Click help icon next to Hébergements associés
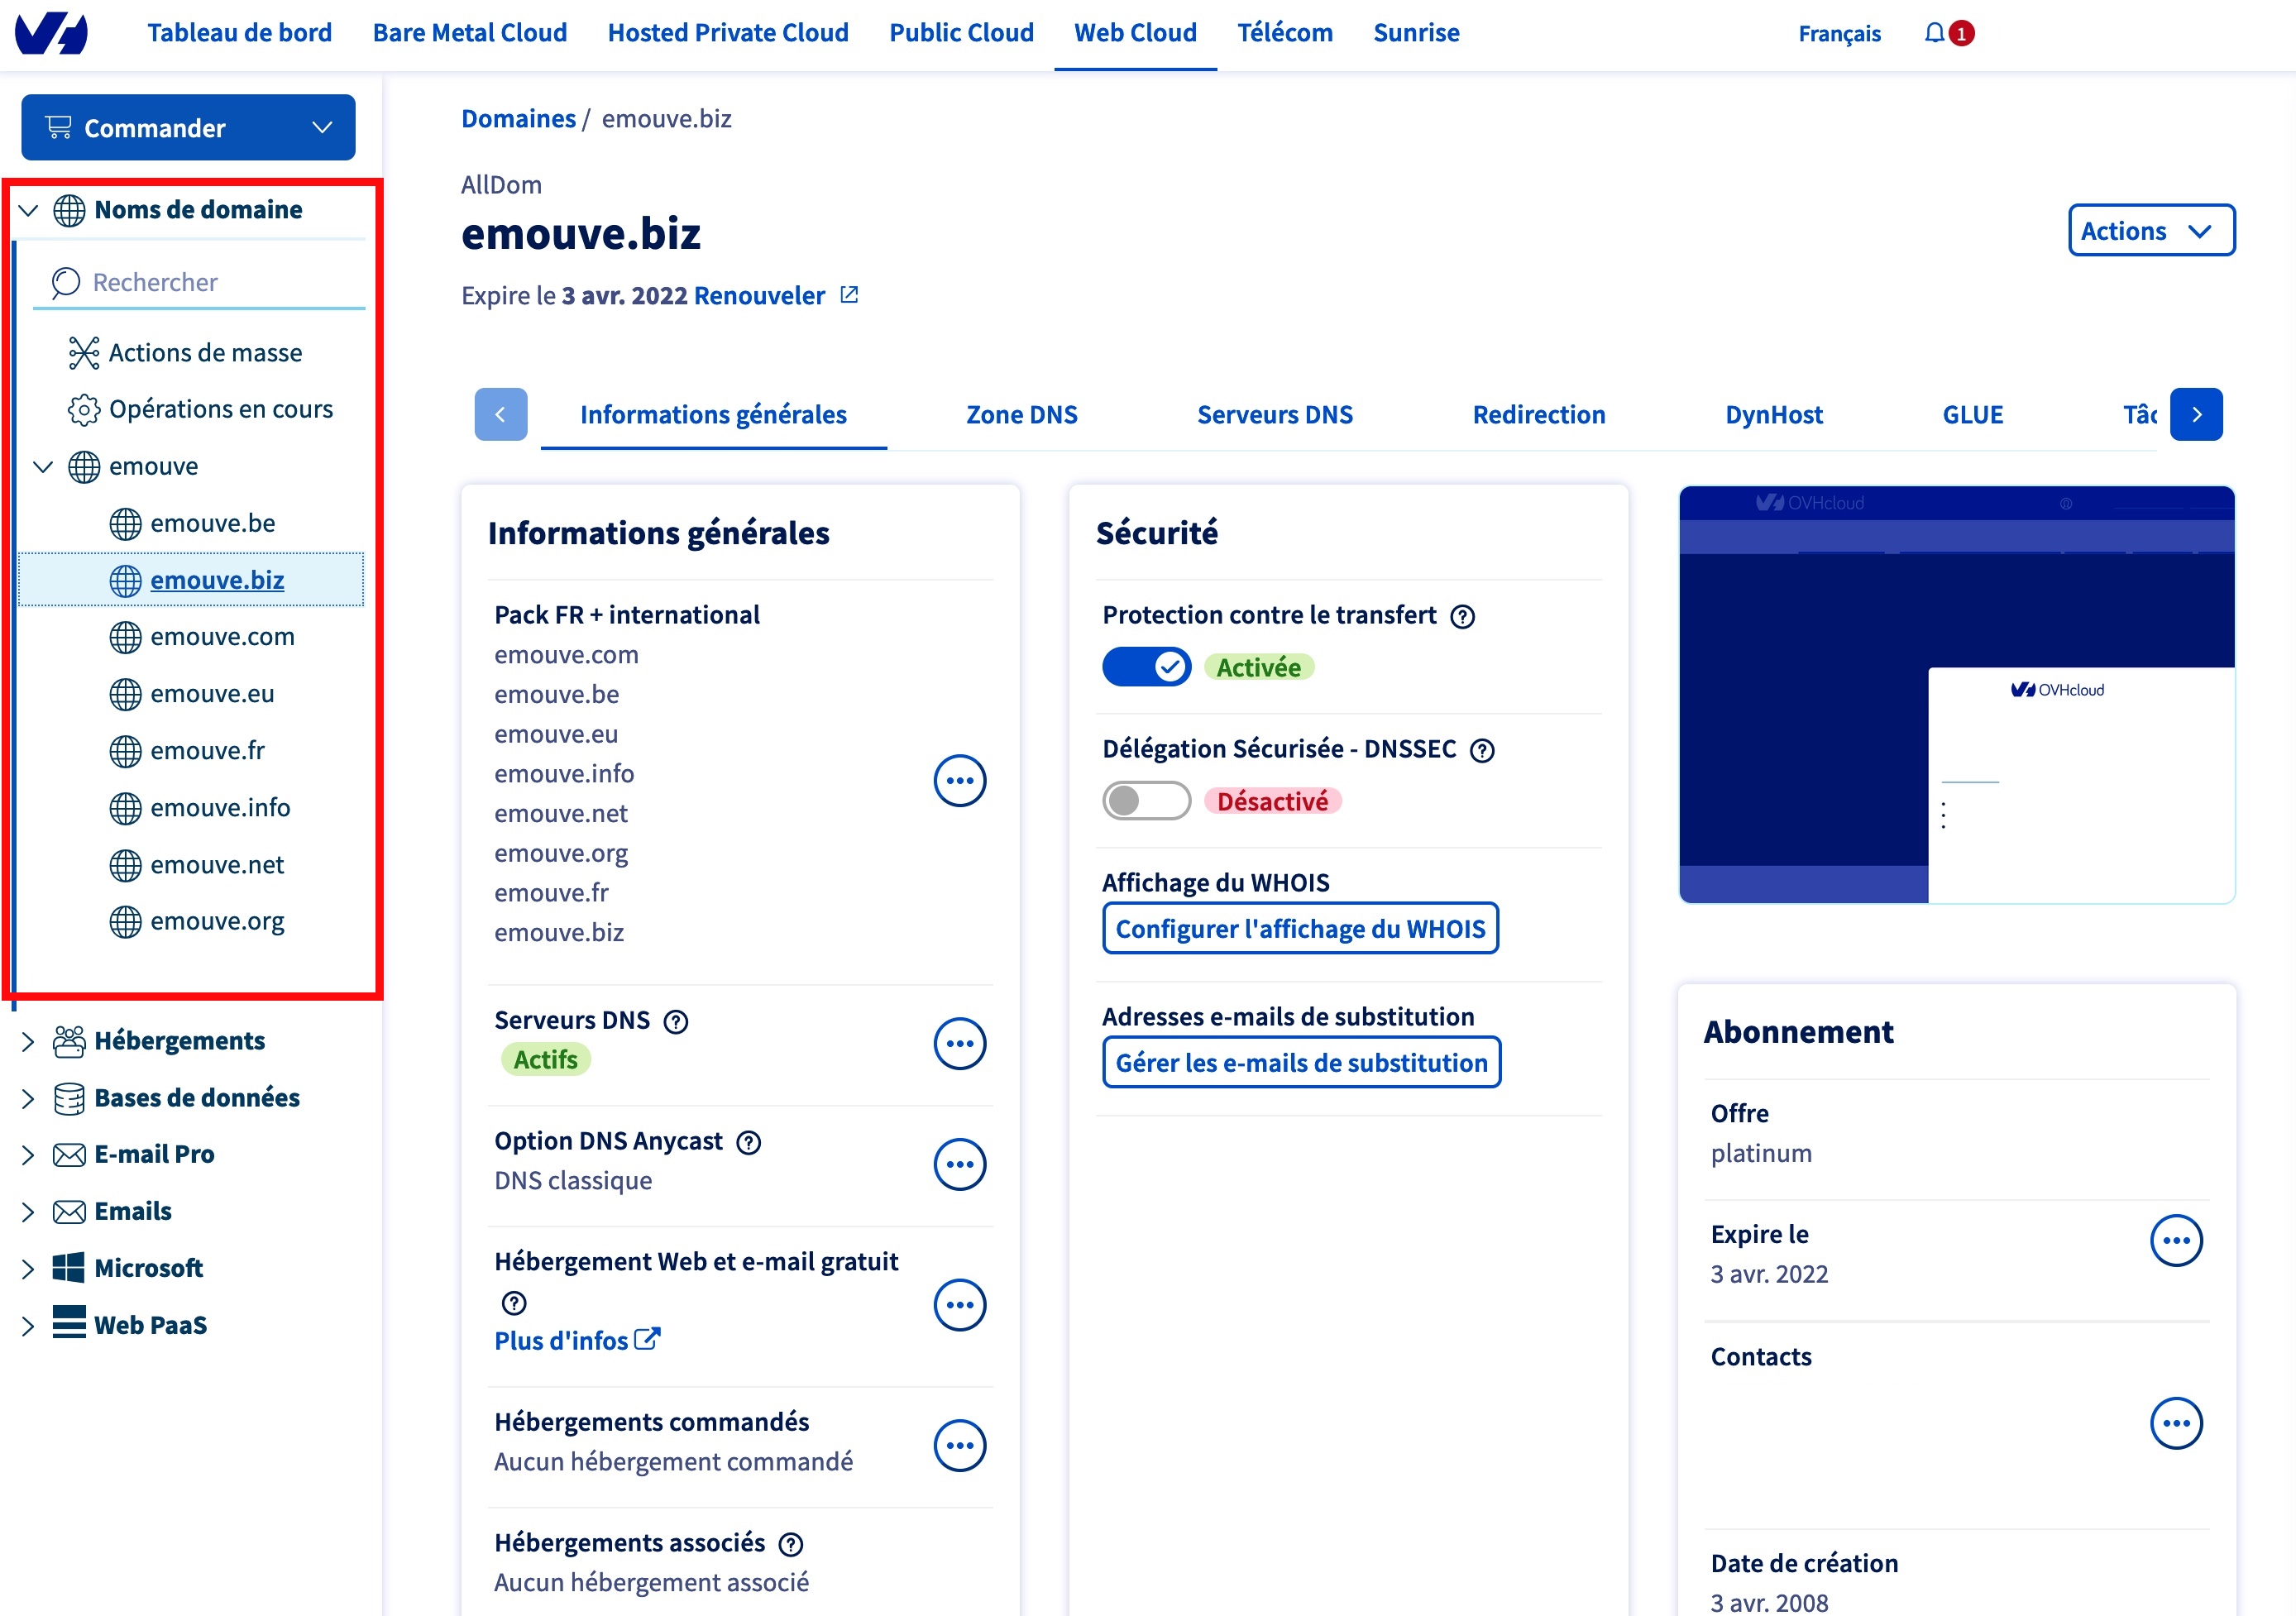This screenshot has width=2296, height=1616. point(790,1544)
